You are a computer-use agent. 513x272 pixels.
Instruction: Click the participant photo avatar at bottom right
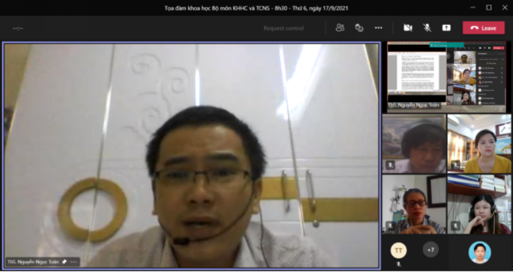tap(479, 251)
